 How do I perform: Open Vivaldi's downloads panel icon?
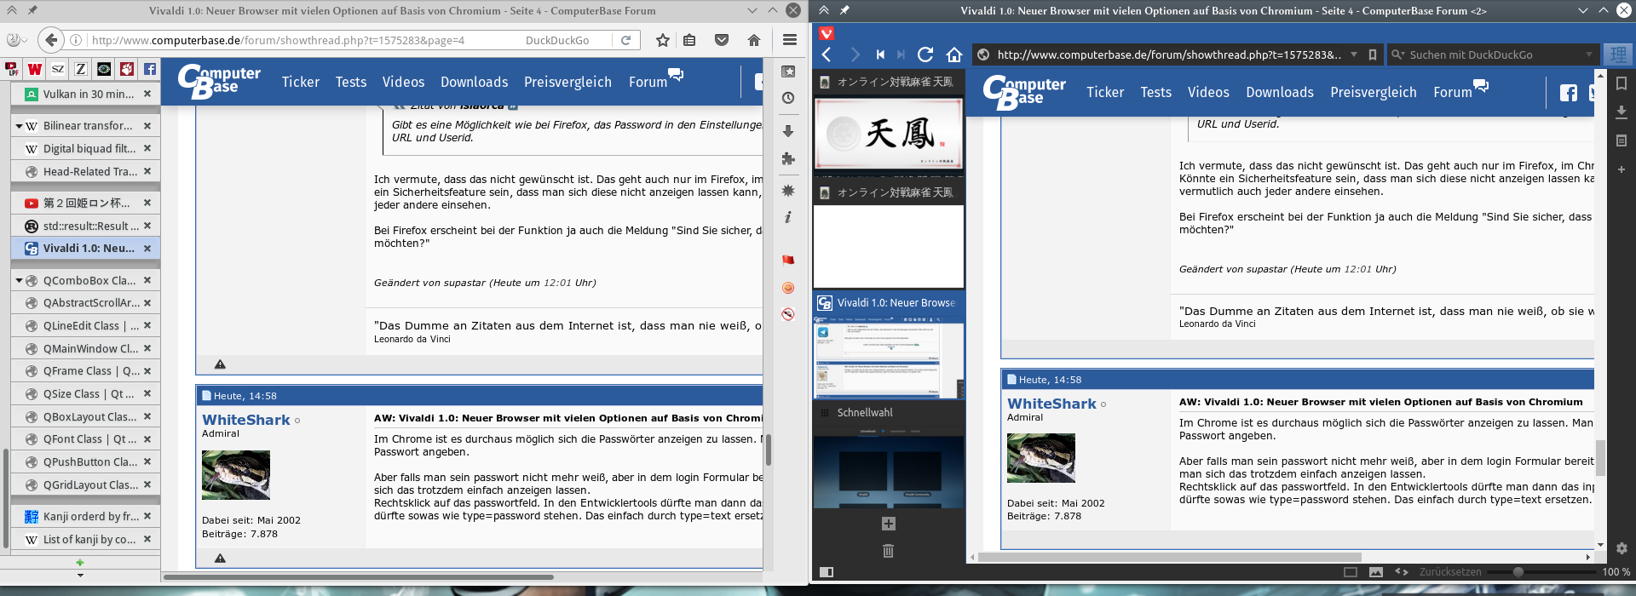pos(1622,112)
